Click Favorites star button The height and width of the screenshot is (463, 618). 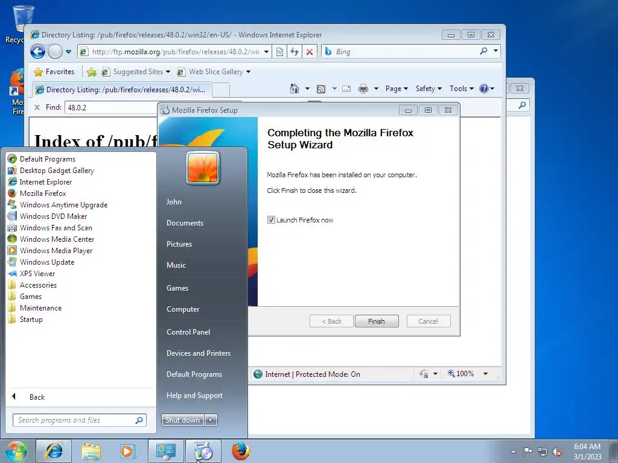(54, 72)
